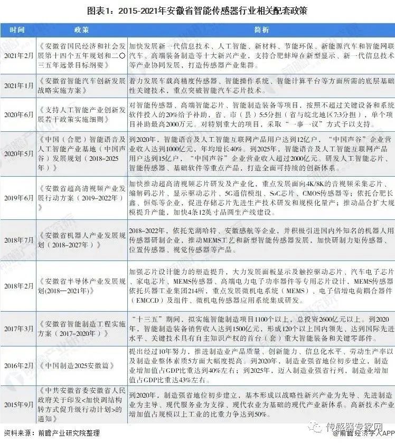This screenshot has width=395, height=444.
Task: Click the '2019年6月' date cell
Action: click(18, 198)
